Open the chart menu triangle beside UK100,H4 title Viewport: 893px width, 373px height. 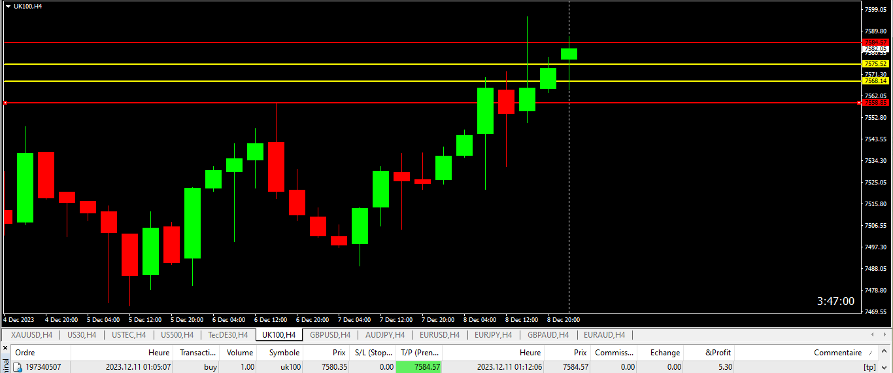[x=8, y=6]
